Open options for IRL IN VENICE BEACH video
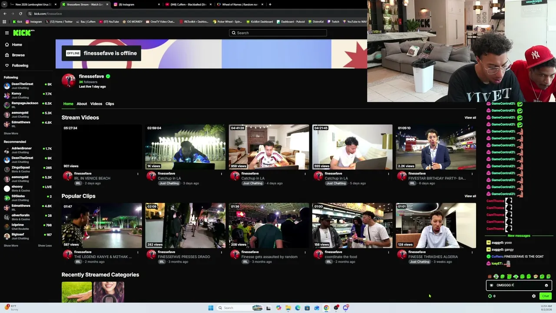The height and width of the screenshot is (313, 556). pos(138,174)
